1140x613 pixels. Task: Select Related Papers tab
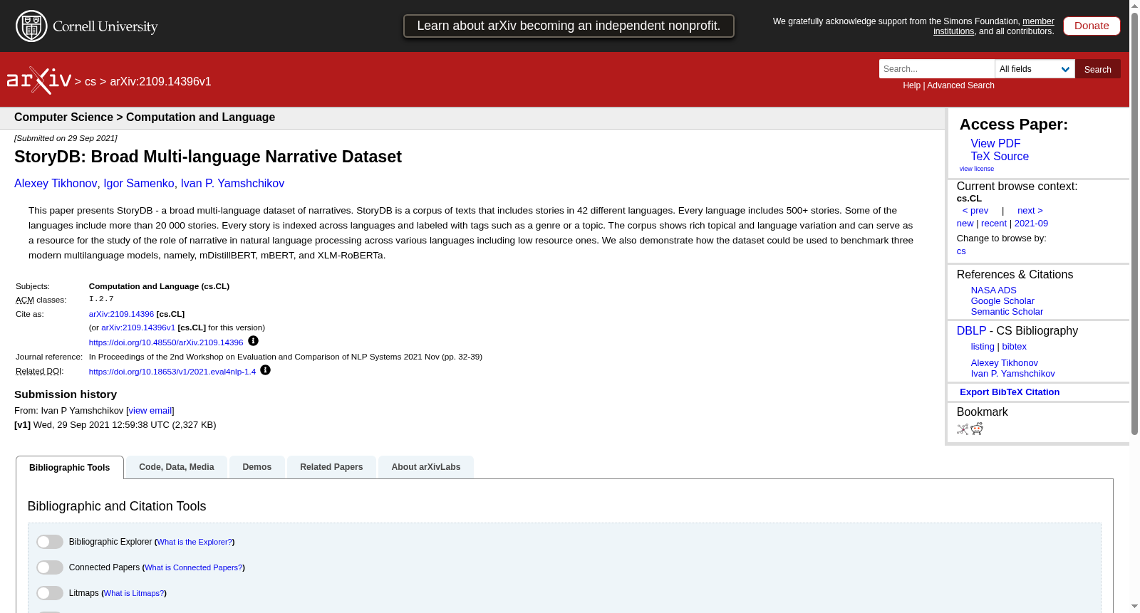pos(331,467)
